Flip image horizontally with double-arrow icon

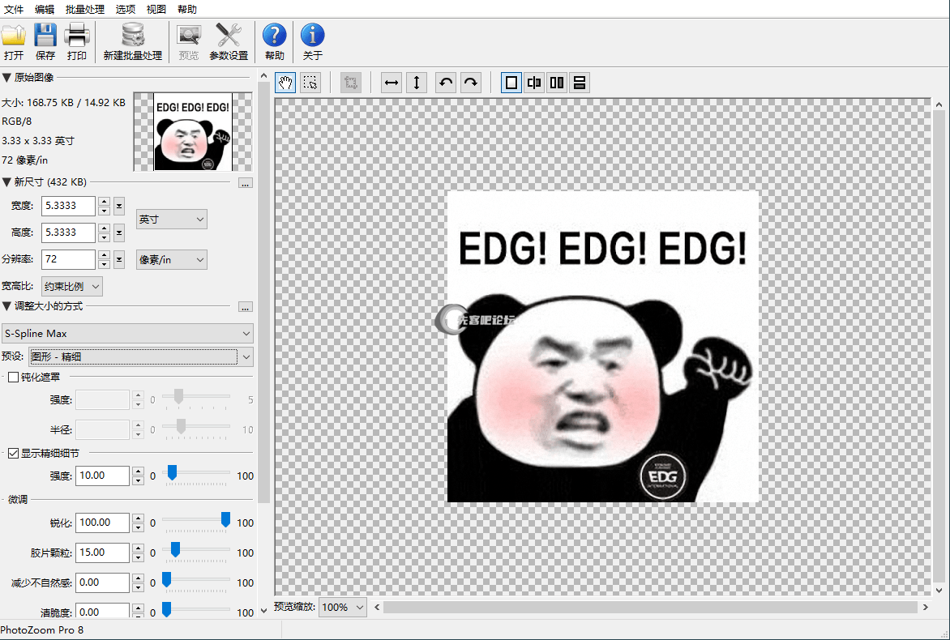click(x=392, y=83)
